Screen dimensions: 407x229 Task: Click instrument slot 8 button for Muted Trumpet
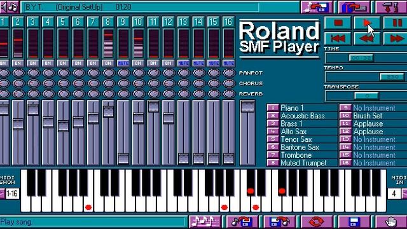click(273, 163)
